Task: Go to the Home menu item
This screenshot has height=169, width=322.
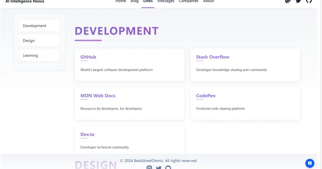Action: tap(121, 2)
